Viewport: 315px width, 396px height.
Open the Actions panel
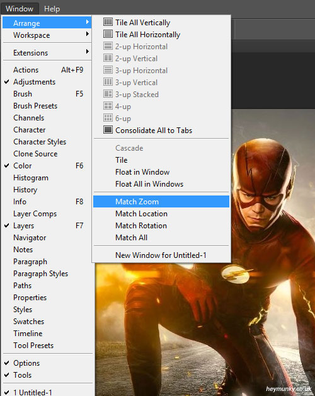pyautogui.click(x=47, y=70)
